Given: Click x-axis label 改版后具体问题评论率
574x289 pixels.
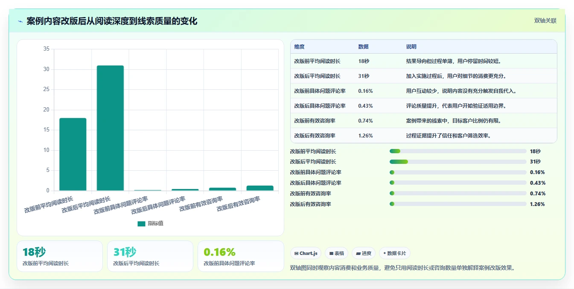Looking at the screenshot, I should pyautogui.click(x=158, y=205).
